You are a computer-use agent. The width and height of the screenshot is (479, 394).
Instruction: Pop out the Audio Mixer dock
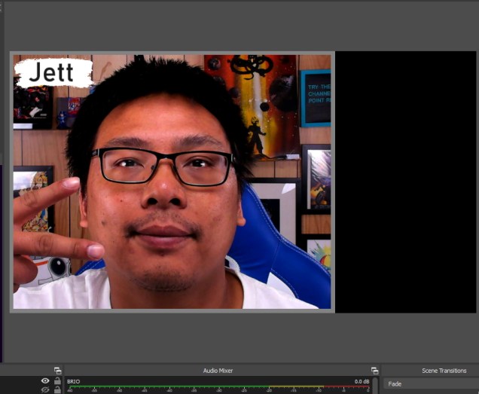point(374,371)
